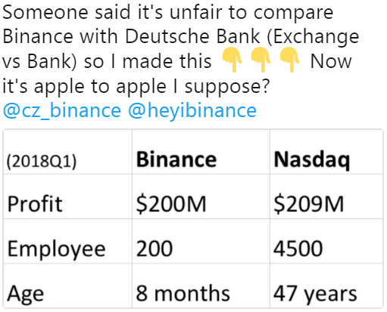387x312 pixels.
Task: Click the 47 years age cell
Action: pyautogui.click(x=326, y=286)
